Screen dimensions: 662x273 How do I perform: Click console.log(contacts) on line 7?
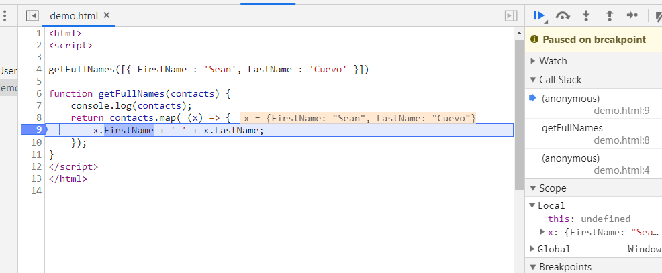click(x=132, y=105)
